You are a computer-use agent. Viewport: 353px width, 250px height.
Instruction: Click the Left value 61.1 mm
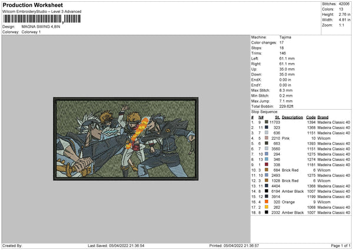coord(287,58)
